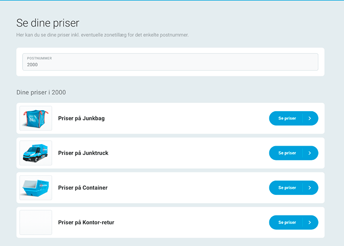The height and width of the screenshot is (246, 344).
Task: Click the Junkbag product image
Action: (36, 119)
